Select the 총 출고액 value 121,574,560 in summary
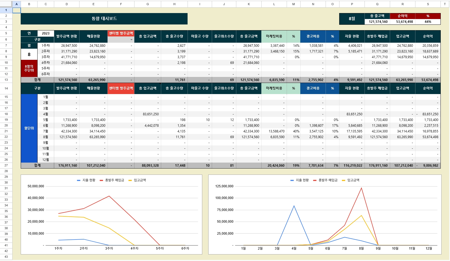Image resolution: width=450 pixels, height=261 pixels. (378, 22)
